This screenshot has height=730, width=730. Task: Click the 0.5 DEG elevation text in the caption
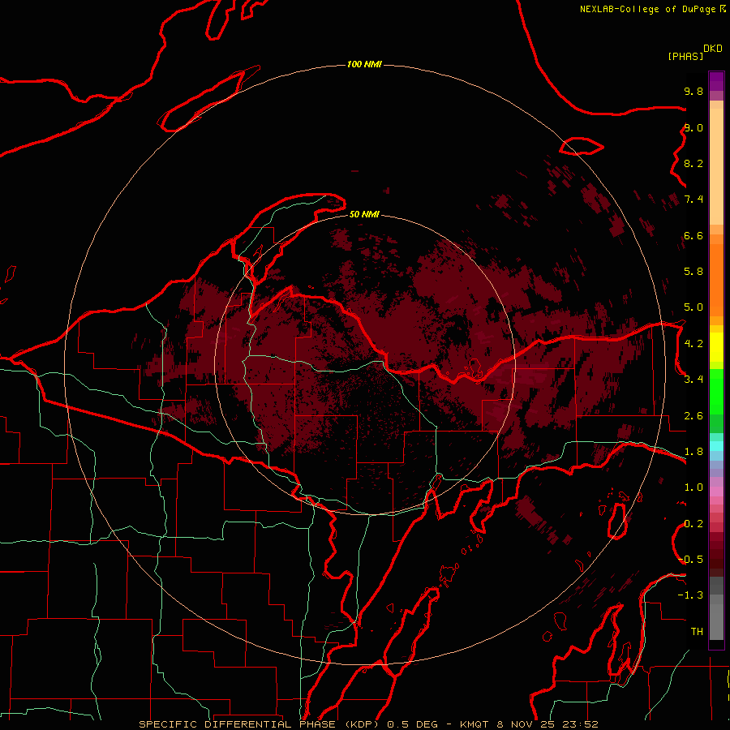(x=413, y=724)
